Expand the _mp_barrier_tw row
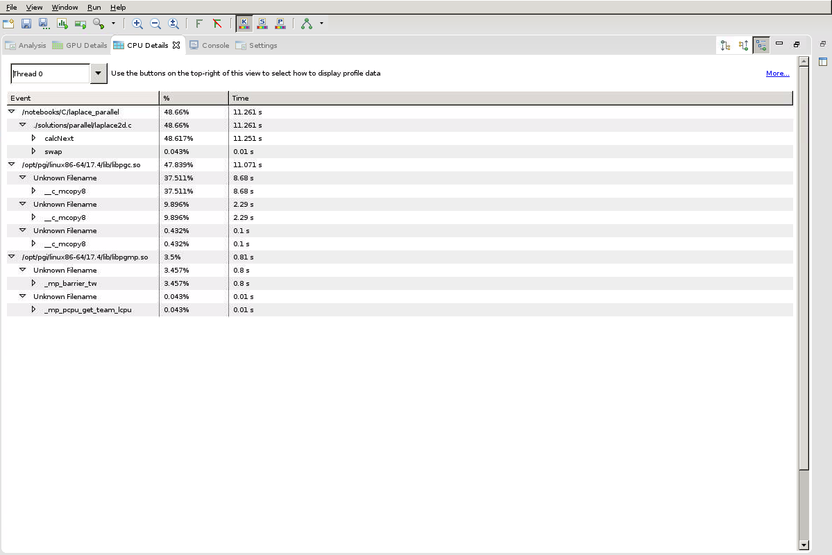 pos(33,283)
